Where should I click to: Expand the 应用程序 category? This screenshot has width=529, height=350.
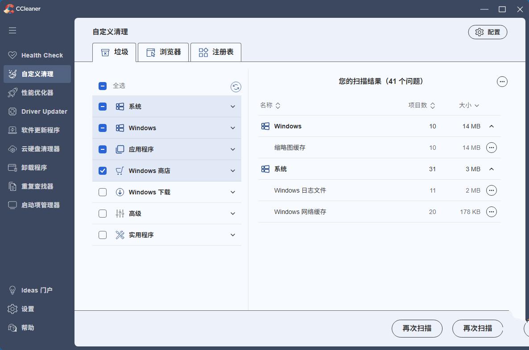coord(232,149)
